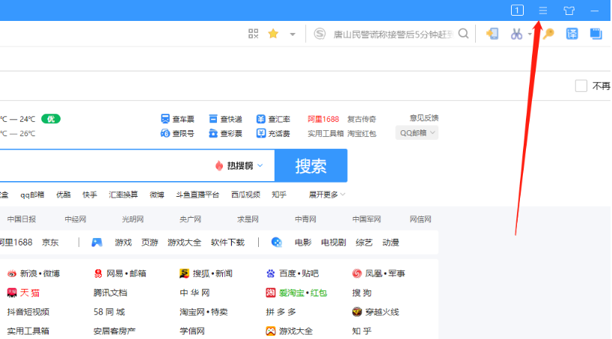This screenshot has height=339, width=612.
Task: Expand the 热搜榜 hot search dropdown
Action: click(x=239, y=165)
